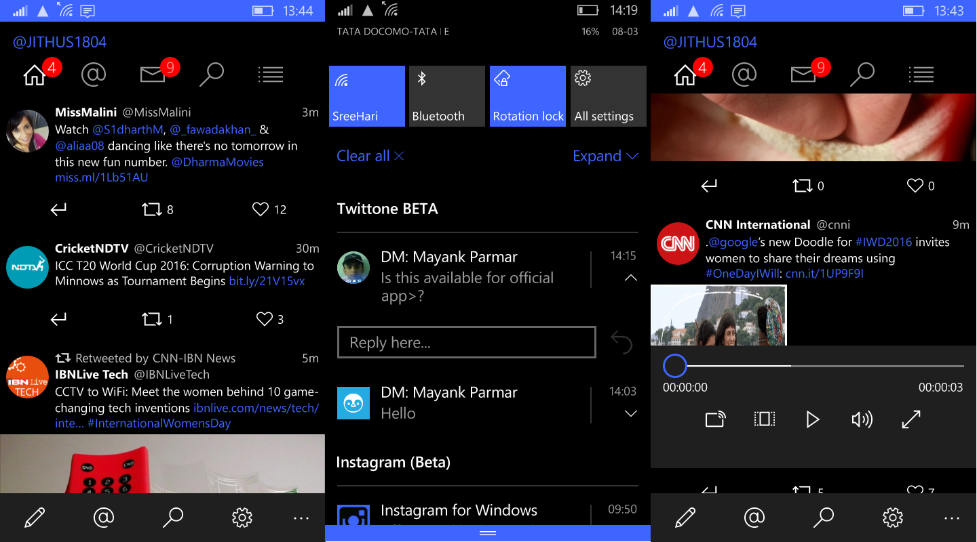The width and height of the screenshot is (977, 542).
Task: Open search icon in right bottom bar
Action: (824, 518)
